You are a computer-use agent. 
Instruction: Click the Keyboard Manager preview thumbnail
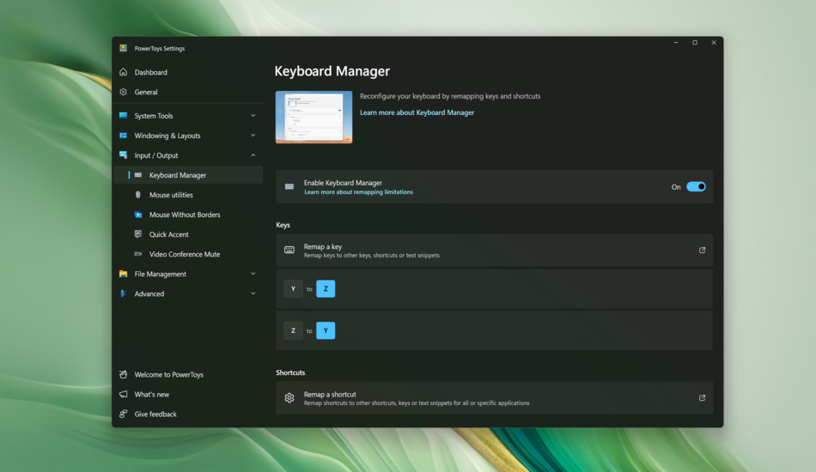pos(314,117)
